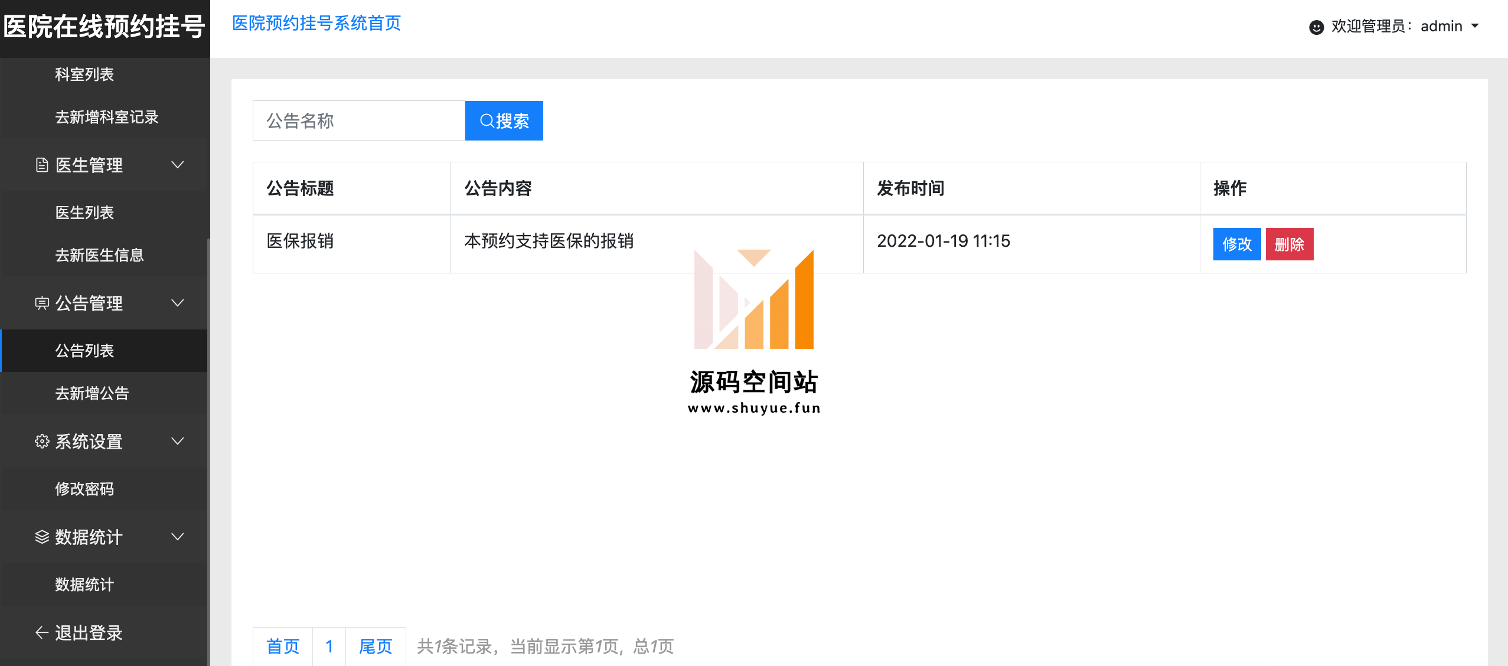
Task: Click the 医院在线预约挂号 site title
Action: point(105,27)
